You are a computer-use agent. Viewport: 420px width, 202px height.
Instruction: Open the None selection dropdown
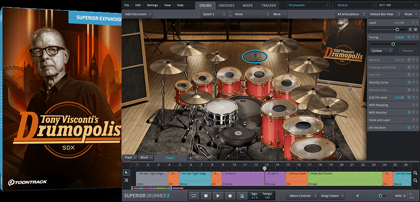pyautogui.click(x=252, y=14)
